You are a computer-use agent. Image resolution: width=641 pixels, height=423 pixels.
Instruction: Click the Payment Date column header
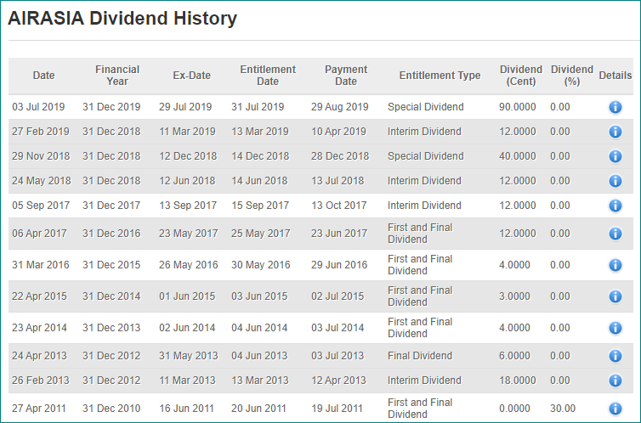(346, 76)
